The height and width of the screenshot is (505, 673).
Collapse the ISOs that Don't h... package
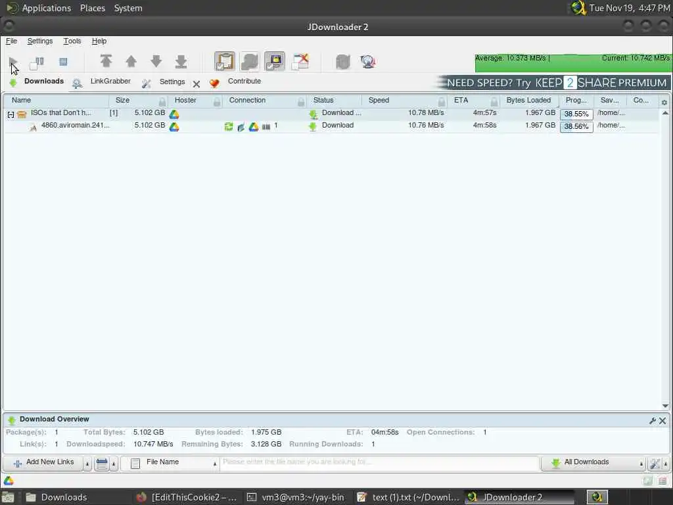[x=11, y=114]
